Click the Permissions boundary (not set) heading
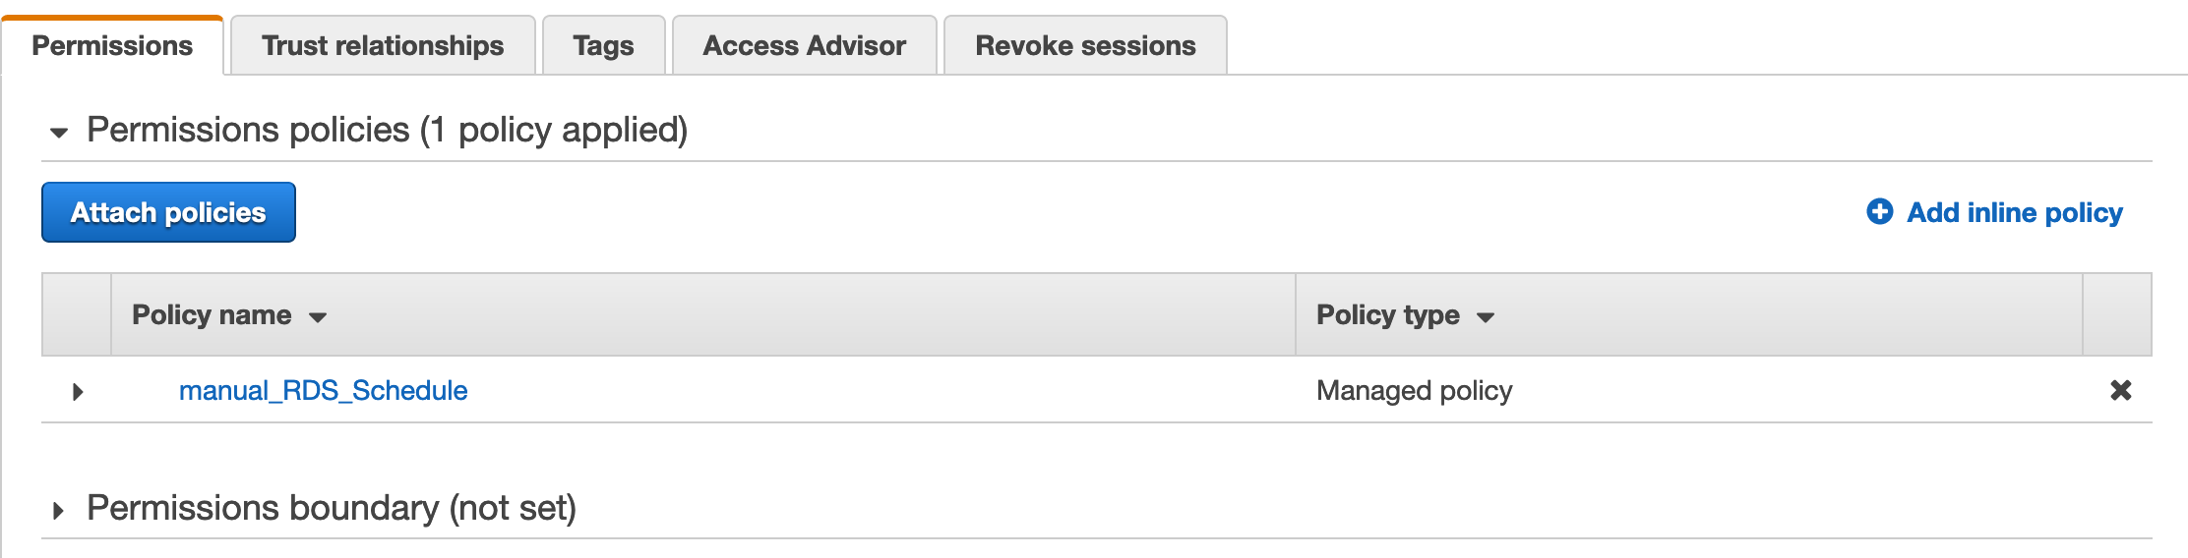Image resolution: width=2188 pixels, height=558 pixels. pyautogui.click(x=332, y=508)
